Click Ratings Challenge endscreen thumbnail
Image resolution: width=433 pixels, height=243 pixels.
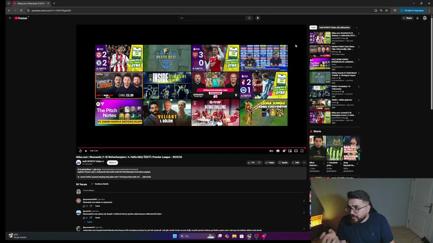(215, 112)
